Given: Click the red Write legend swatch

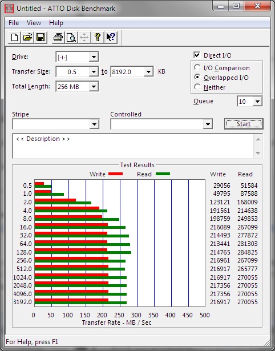Looking at the screenshot, I should click(x=115, y=174).
